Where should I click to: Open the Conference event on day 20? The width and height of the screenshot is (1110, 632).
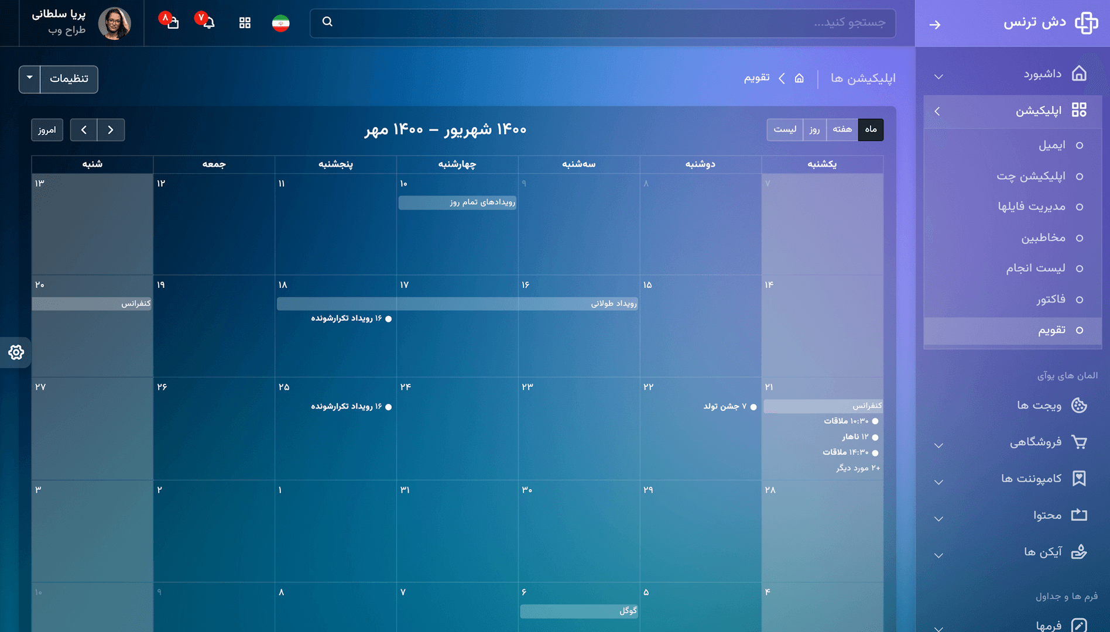92,304
